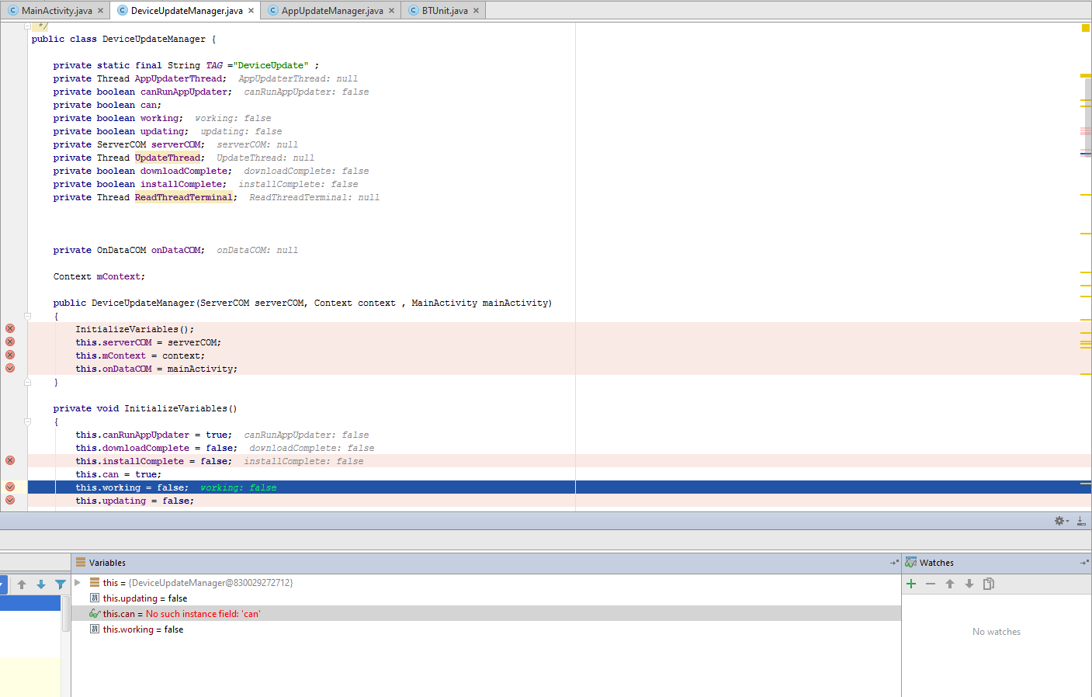Click the Variables panel title label
The image size is (1092, 697).
(107, 563)
